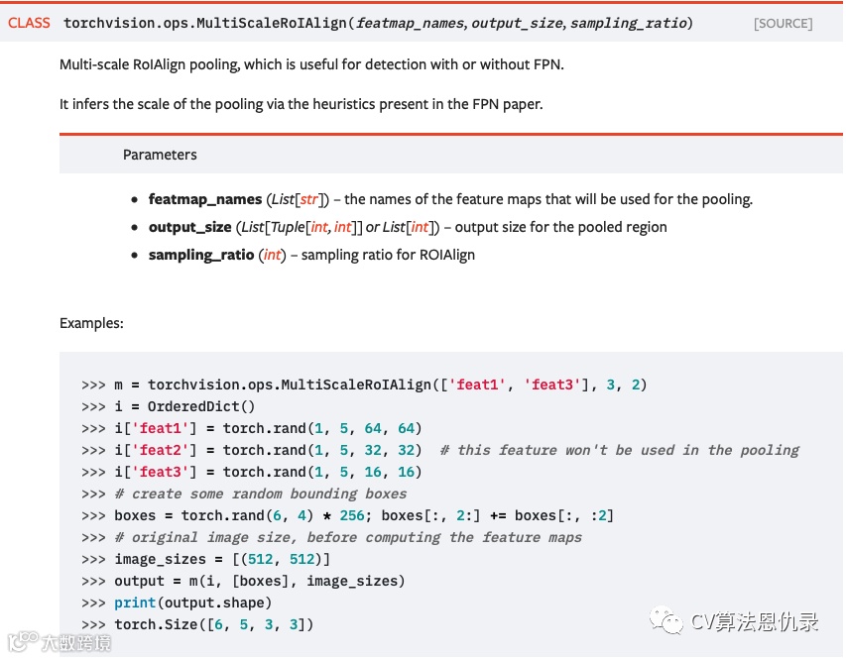Click the sentence 'Multi-scale RoIAlign pooling, which is useful'

[311, 64]
